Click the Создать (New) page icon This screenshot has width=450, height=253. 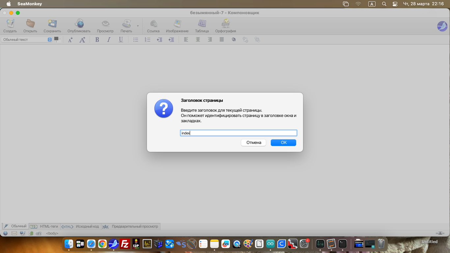click(x=10, y=24)
